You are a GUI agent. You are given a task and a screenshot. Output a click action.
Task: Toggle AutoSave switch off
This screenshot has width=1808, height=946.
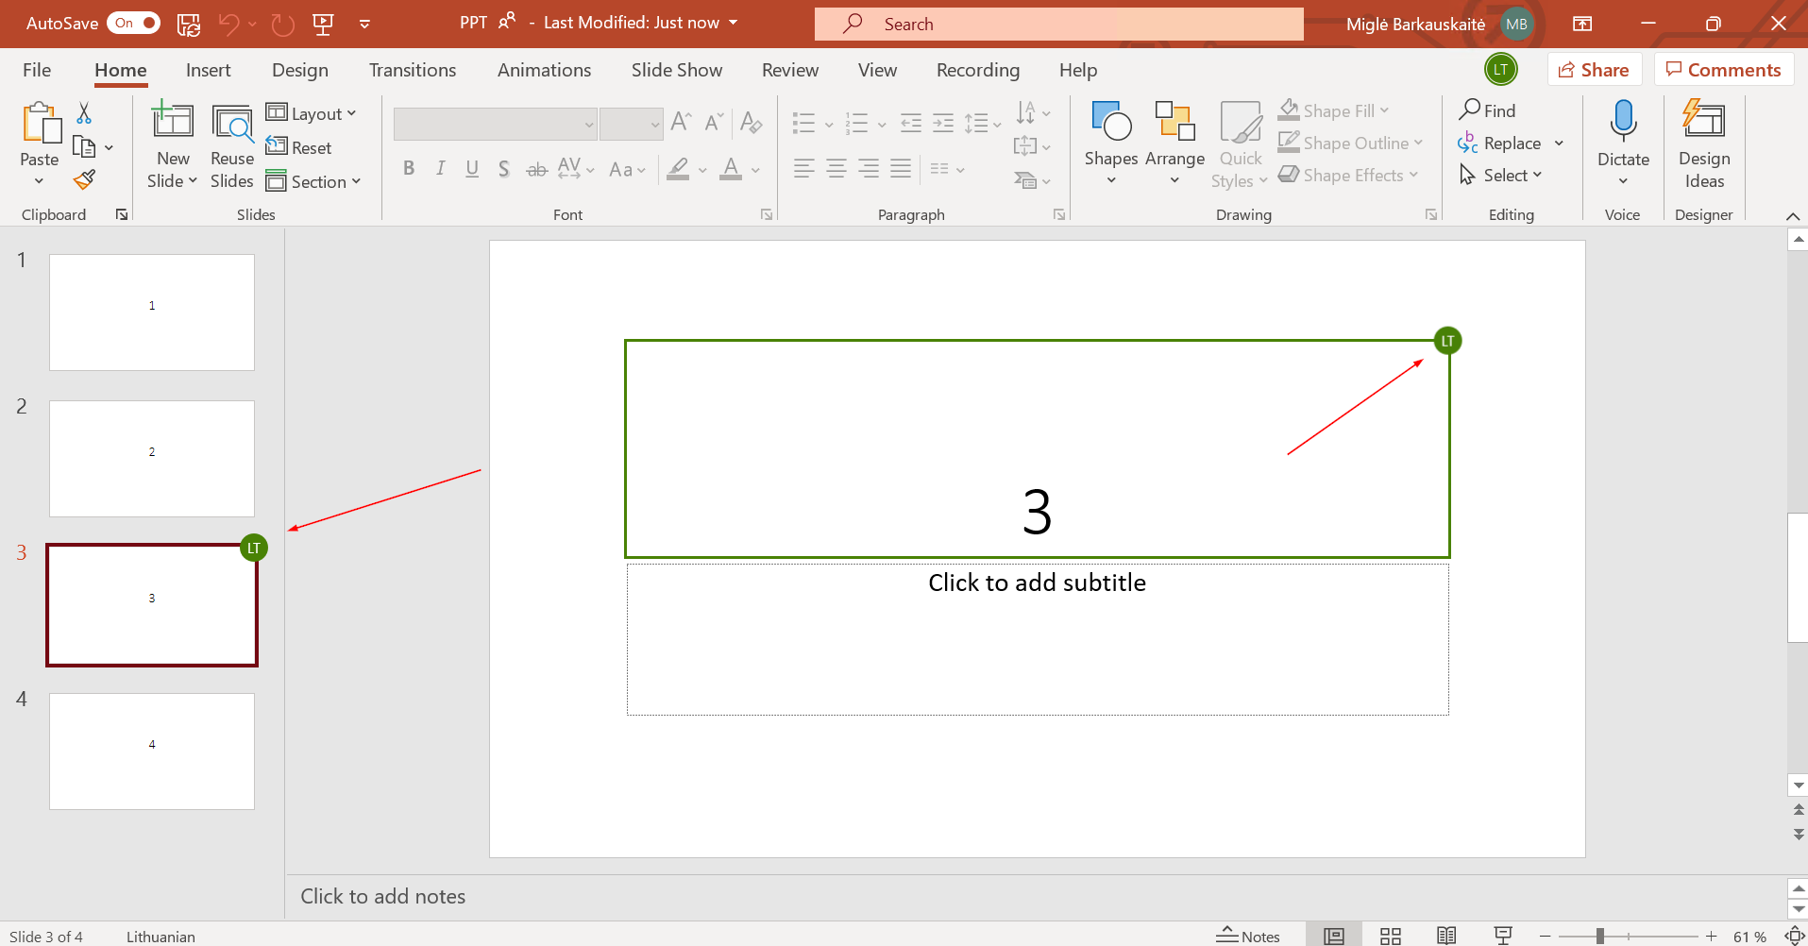133,23
